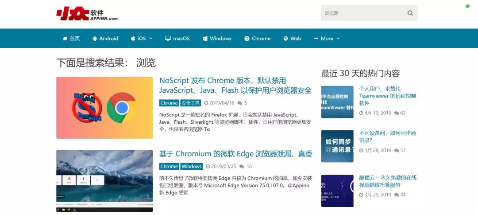Click comment bubble icon of Edge article
The image size is (478, 215).
(242, 167)
